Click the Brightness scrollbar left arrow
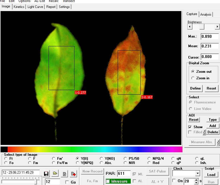Viewport: 220px width, 185px height. coord(190,27)
